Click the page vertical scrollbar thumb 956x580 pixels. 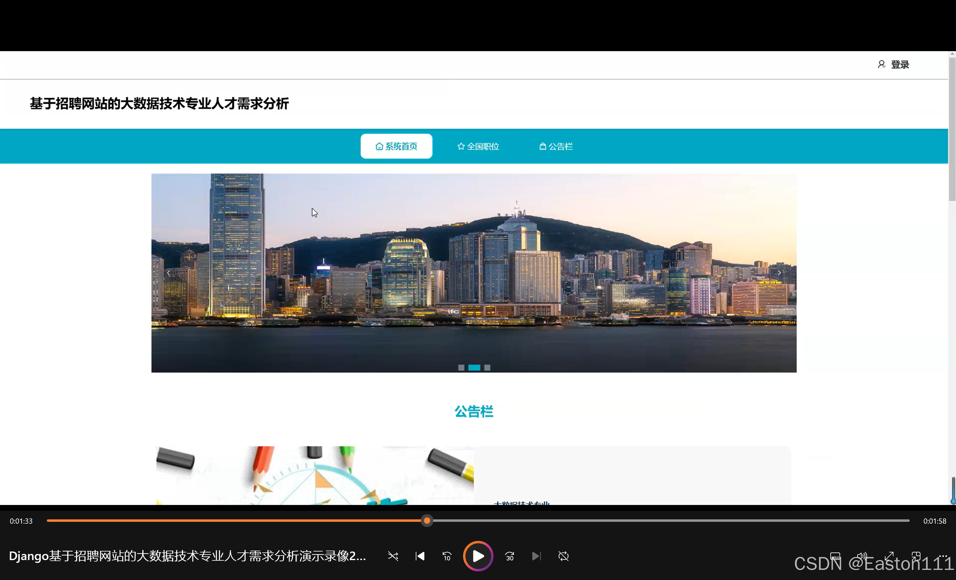click(952, 130)
